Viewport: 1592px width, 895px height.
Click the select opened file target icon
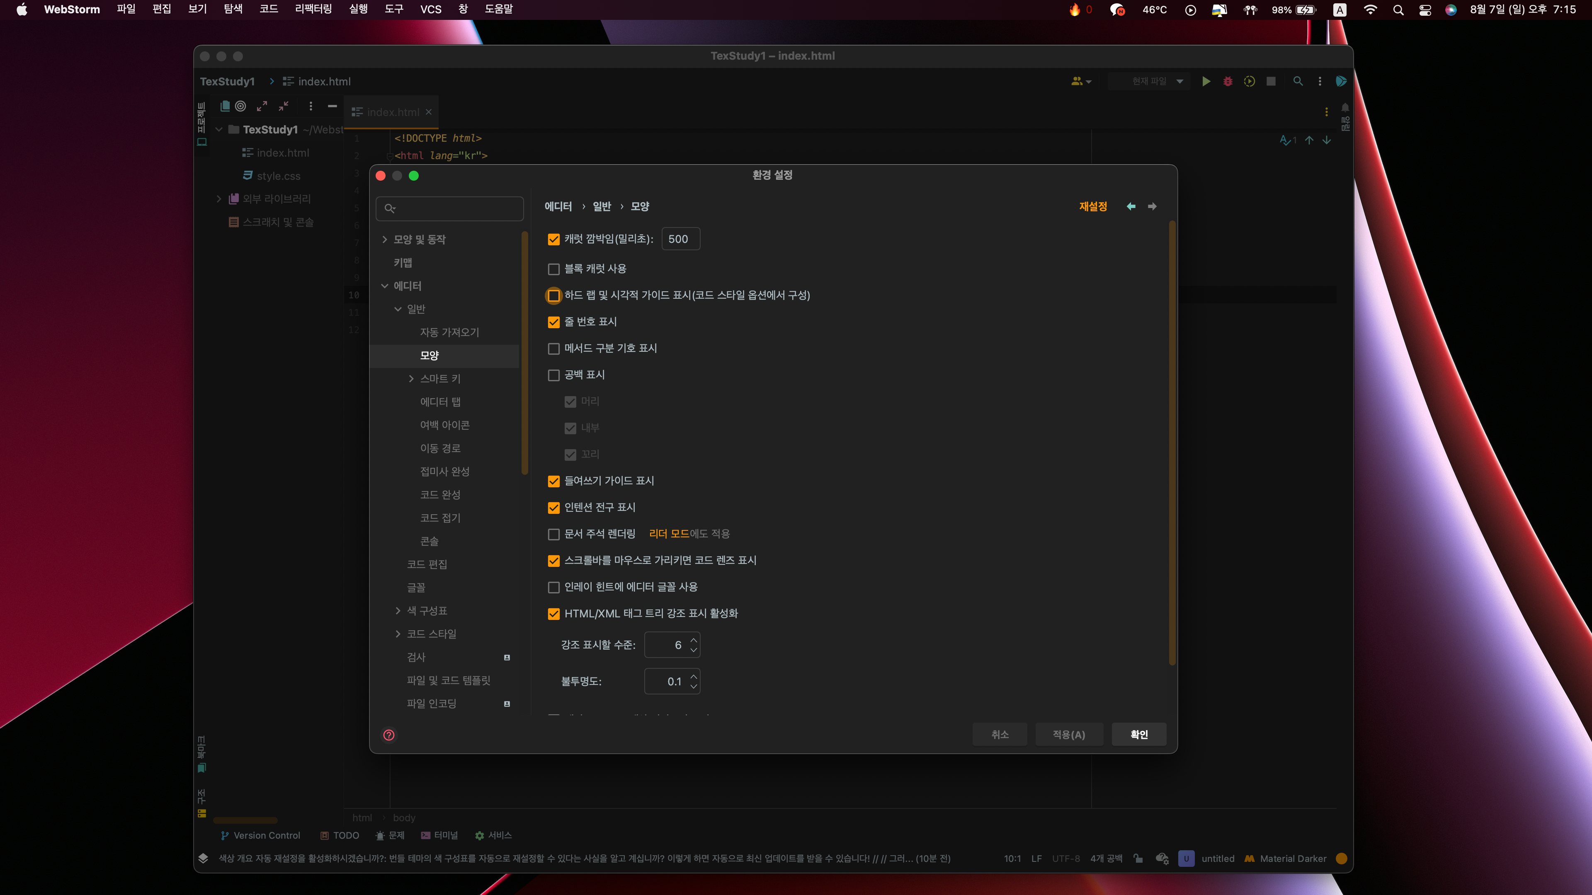[x=240, y=106]
